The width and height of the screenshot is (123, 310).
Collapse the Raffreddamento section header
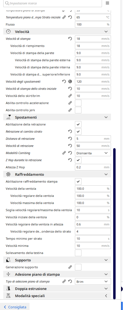point(57,174)
